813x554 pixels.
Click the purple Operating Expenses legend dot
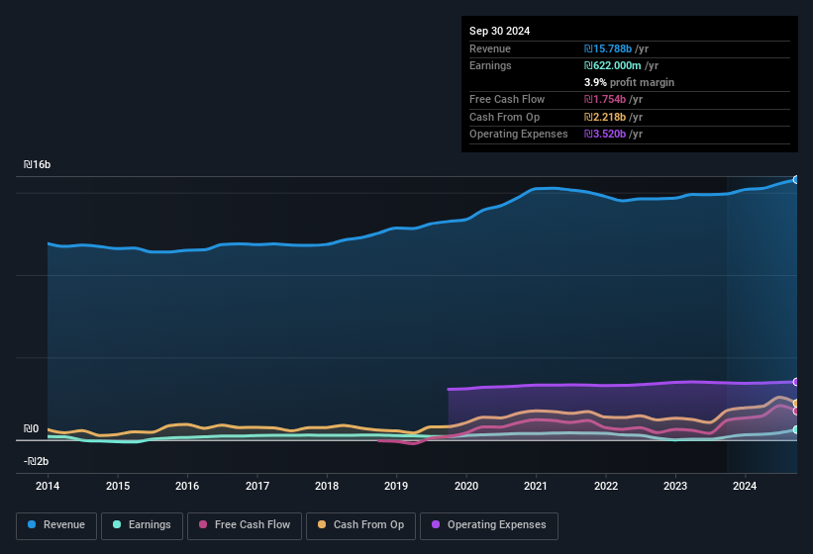tap(434, 524)
